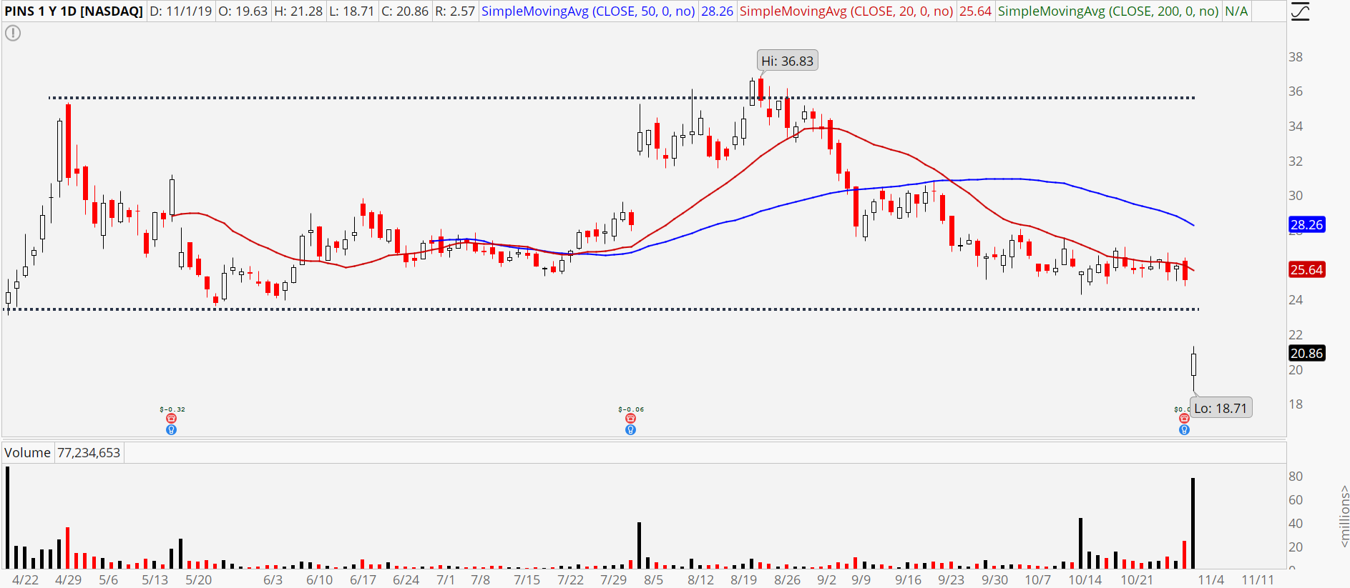The height and width of the screenshot is (588, 1350).
Task: Click the 80 mark on the volume axis
Action: (1296, 476)
